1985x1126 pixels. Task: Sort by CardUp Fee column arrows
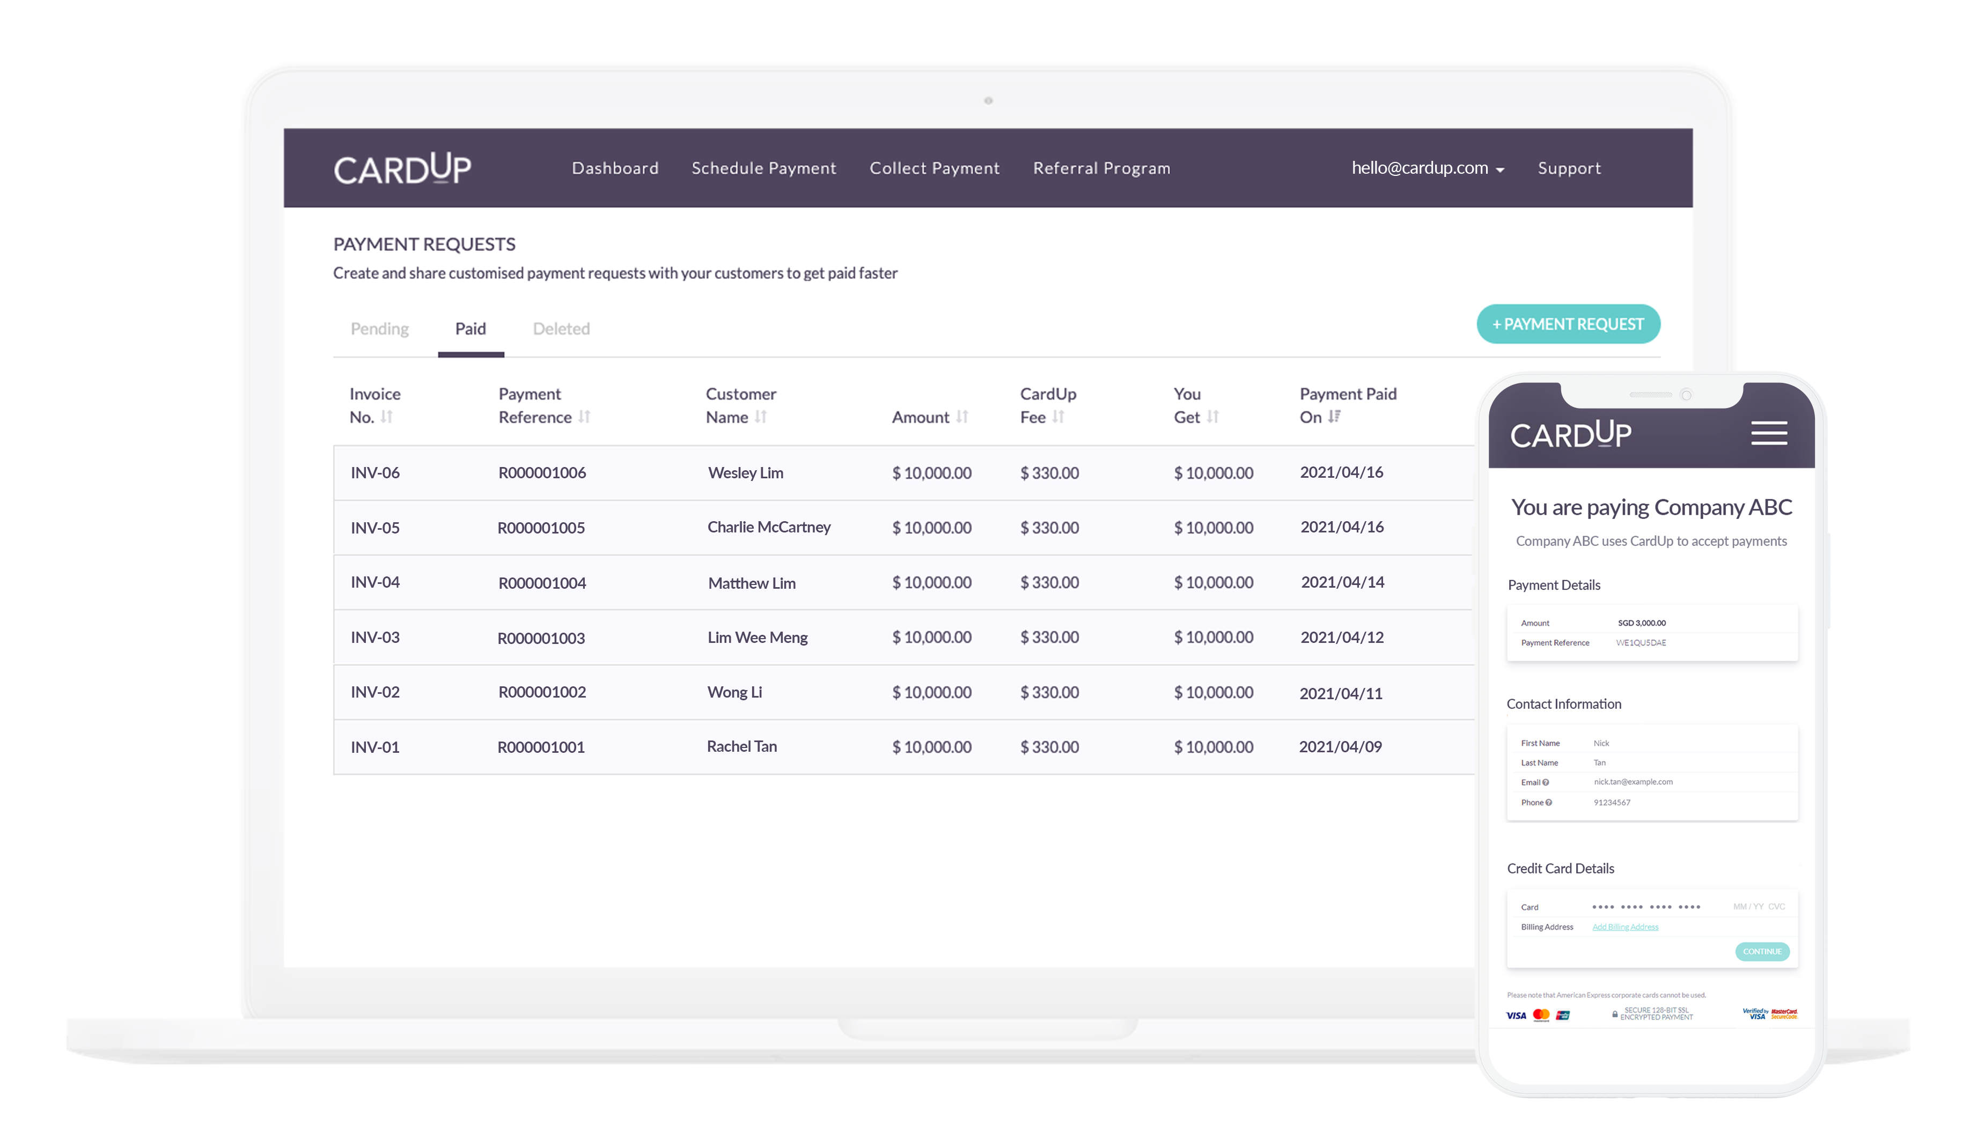(x=1058, y=417)
